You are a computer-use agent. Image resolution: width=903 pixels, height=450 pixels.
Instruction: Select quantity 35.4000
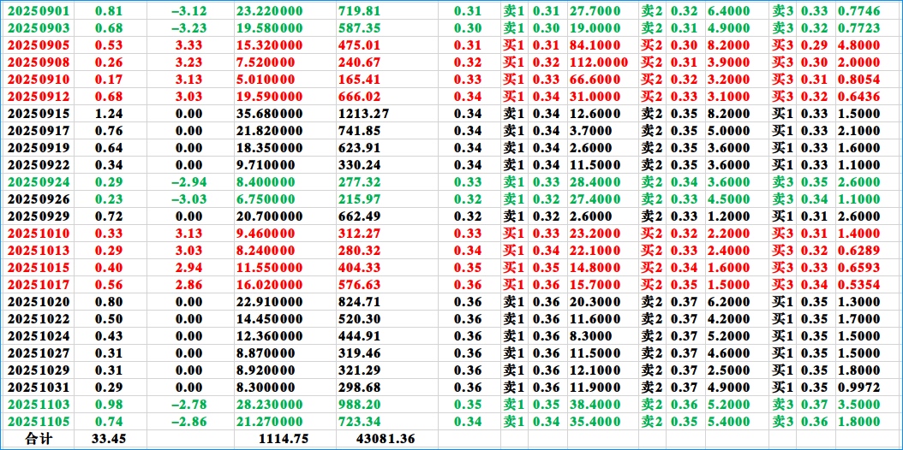595,423
